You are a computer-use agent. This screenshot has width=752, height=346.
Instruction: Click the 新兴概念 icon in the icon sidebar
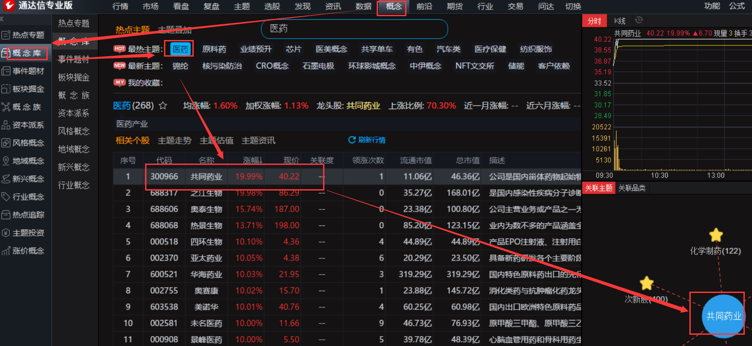coord(6,179)
